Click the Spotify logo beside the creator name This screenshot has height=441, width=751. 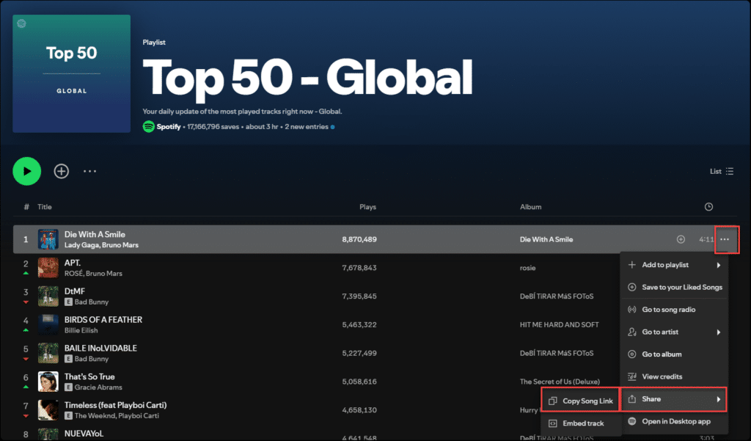pos(148,126)
